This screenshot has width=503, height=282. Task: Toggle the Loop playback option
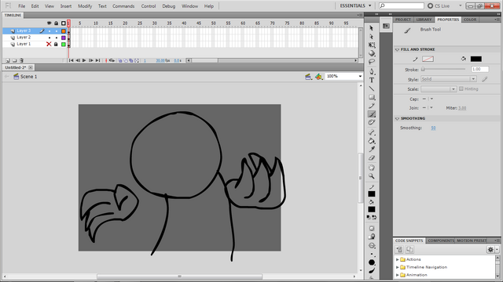point(112,60)
